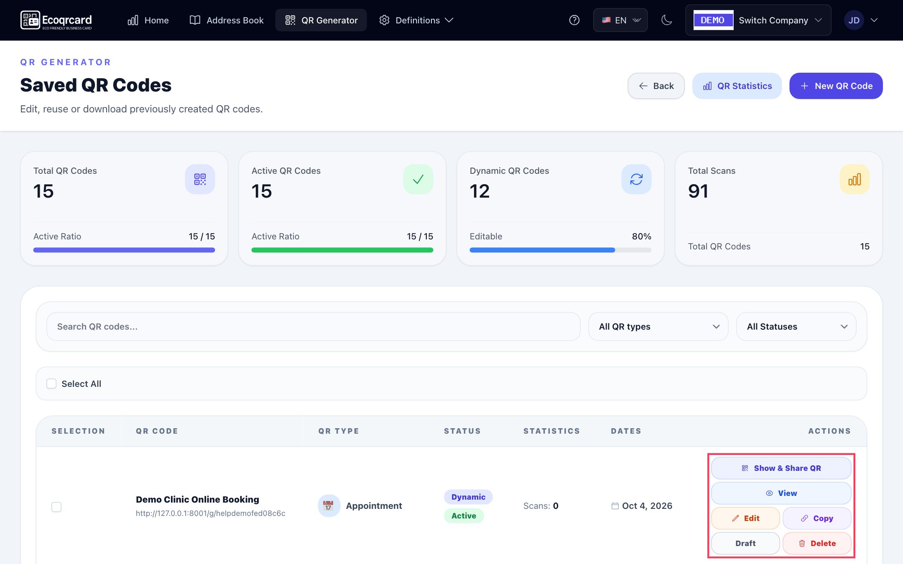The image size is (903, 564).
Task: Click the green Active Ratio progress bar
Action: coord(342,250)
